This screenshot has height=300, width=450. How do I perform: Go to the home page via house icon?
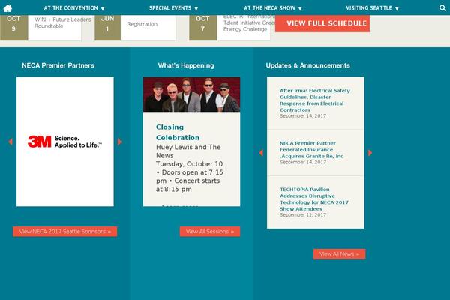coord(7,8)
